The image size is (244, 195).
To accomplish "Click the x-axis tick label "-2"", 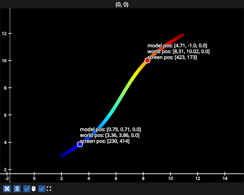I will [x=7, y=178].
